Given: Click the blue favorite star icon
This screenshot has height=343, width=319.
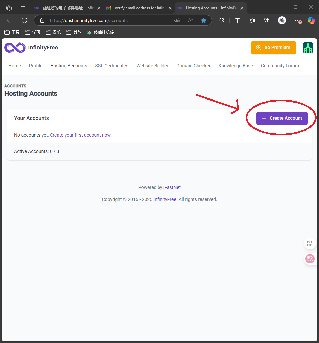Looking at the screenshot, I should [x=204, y=20].
